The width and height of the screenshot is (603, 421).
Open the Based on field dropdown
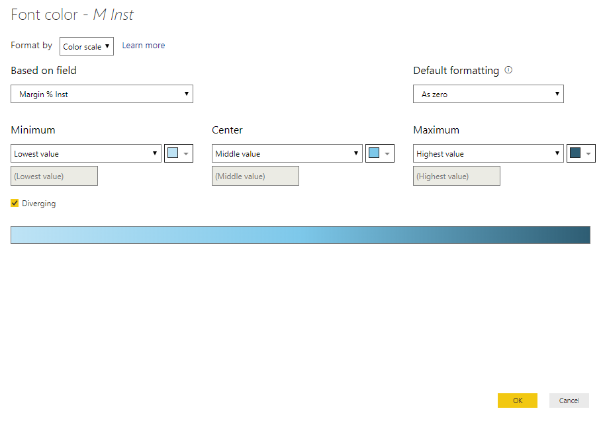coord(101,93)
